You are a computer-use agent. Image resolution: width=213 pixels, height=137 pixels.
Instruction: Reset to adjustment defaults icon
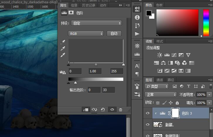tap(103, 109)
